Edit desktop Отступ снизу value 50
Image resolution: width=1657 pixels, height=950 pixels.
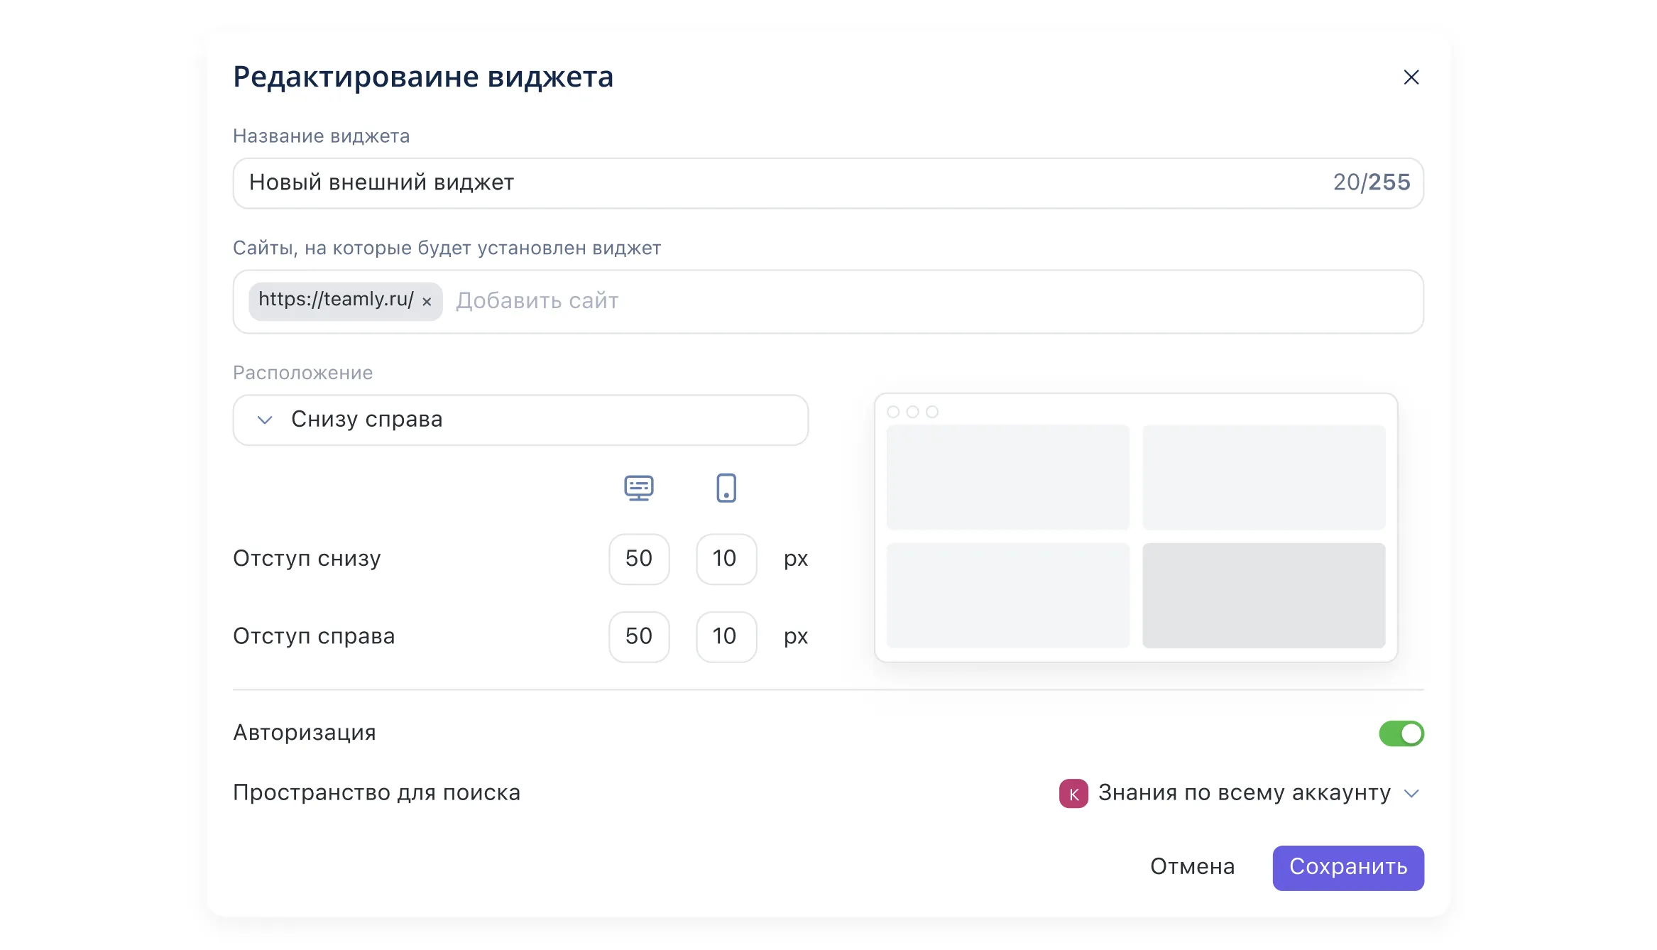(638, 559)
